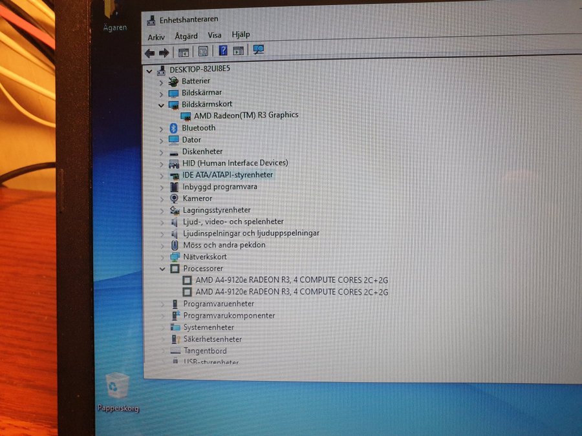Image resolution: width=582 pixels, height=436 pixels.
Task: Expand the Batterier category
Action: (161, 81)
